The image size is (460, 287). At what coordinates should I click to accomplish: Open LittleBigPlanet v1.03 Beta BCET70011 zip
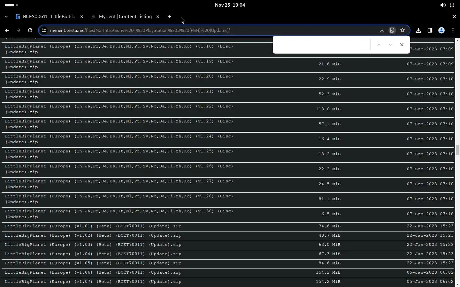tap(93, 245)
